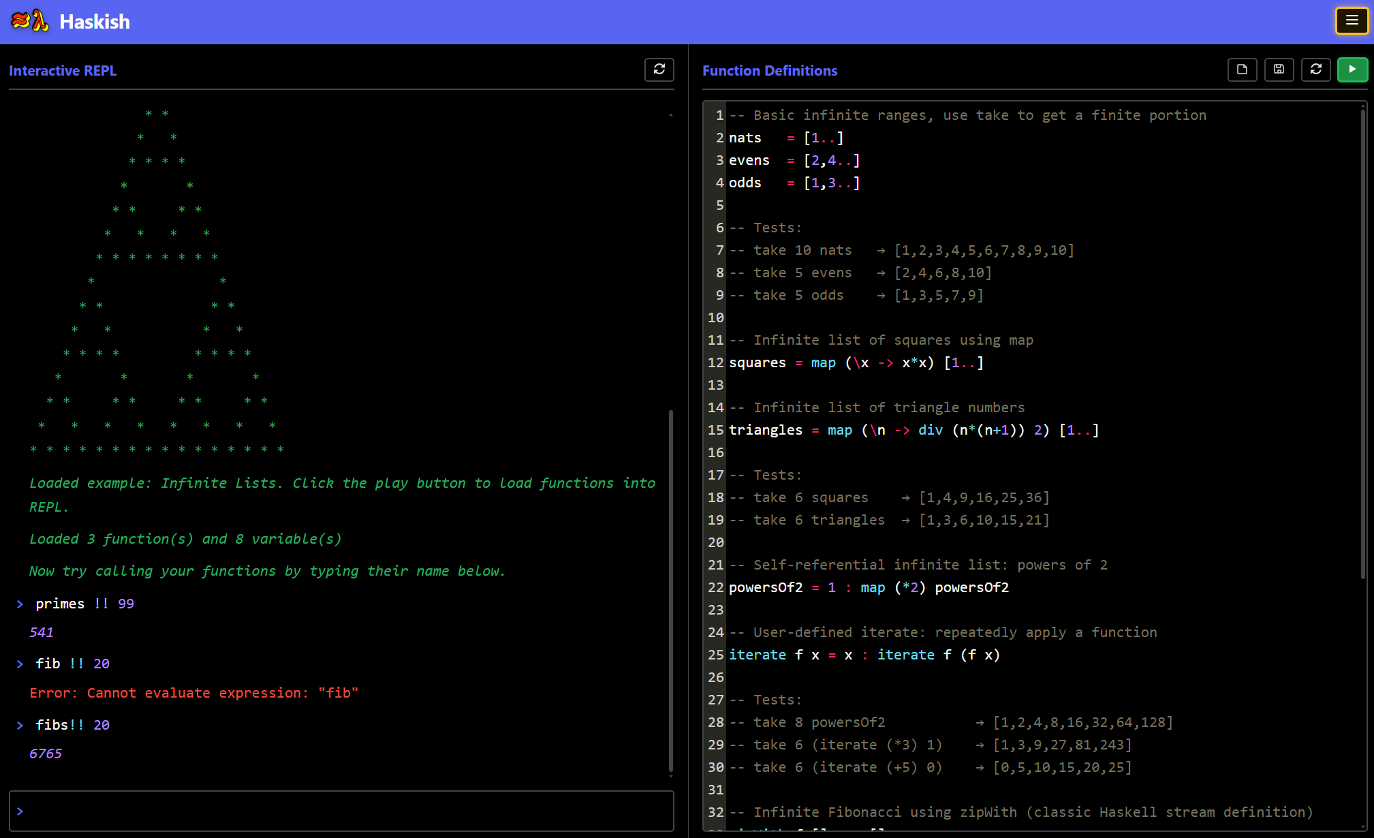The image size is (1374, 838).
Task: Click the Interactive REPL heading
Action: click(63, 71)
